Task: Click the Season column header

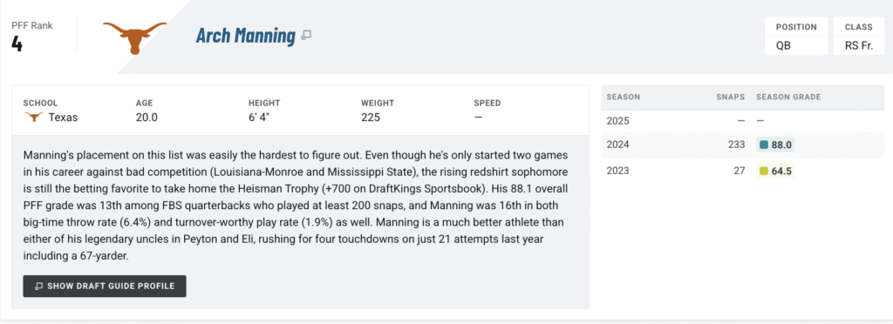Action: [623, 98]
